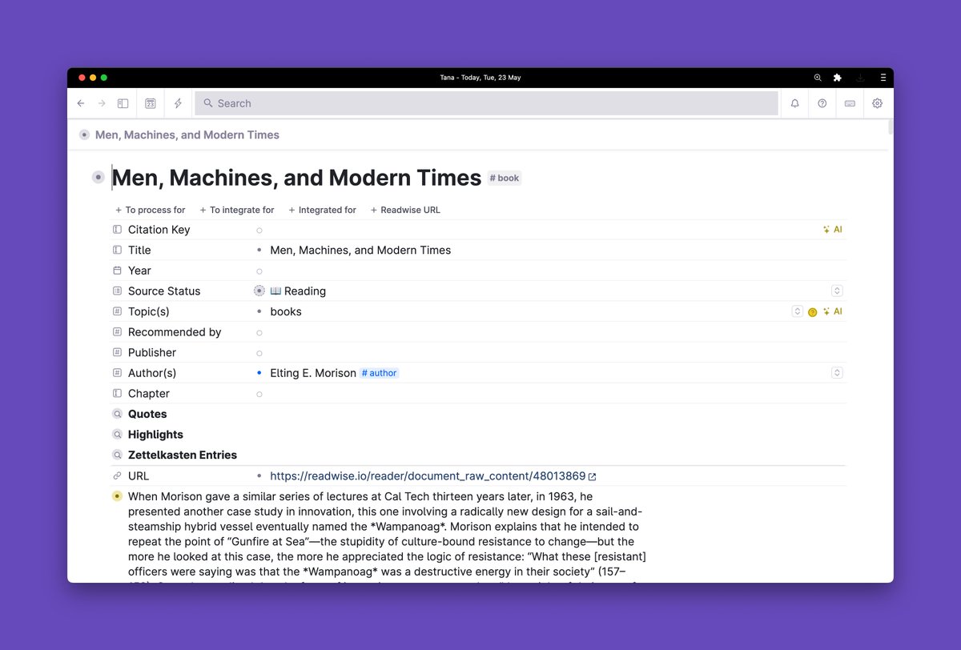Click the zoom magnifier in title bar
The height and width of the screenshot is (650, 961).
pyautogui.click(x=818, y=78)
